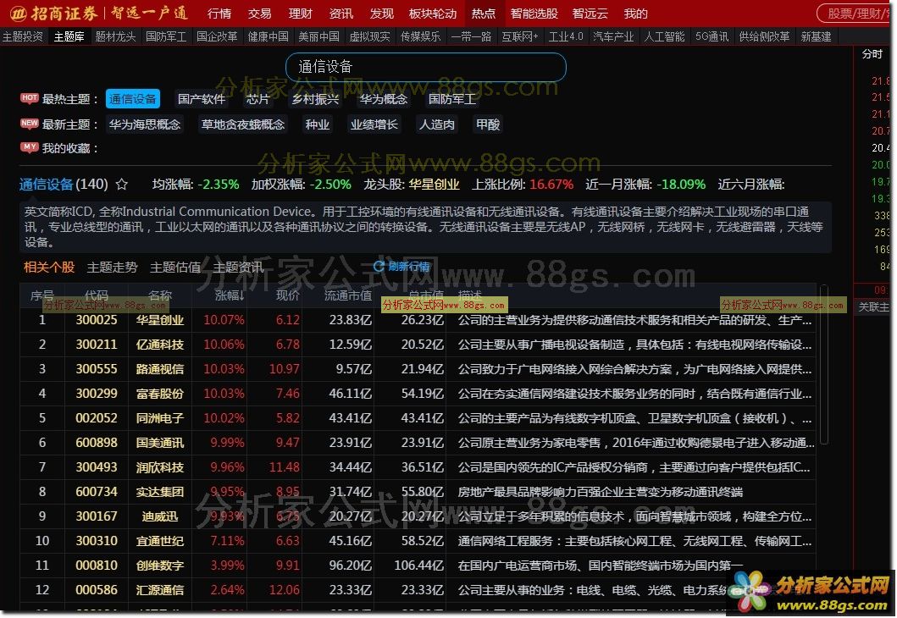Click the NEW badge beside 最新主题
The width and height of the screenshot is (897, 618).
pos(29,124)
